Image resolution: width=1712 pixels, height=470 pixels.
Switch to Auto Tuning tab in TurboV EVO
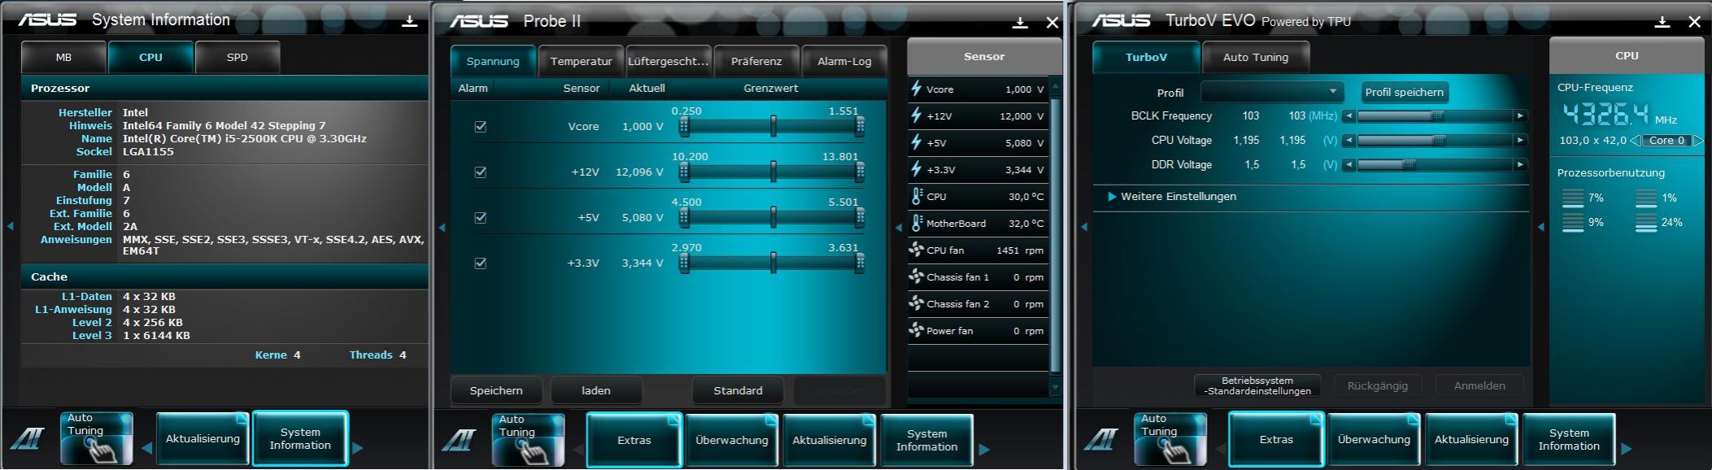point(1256,57)
